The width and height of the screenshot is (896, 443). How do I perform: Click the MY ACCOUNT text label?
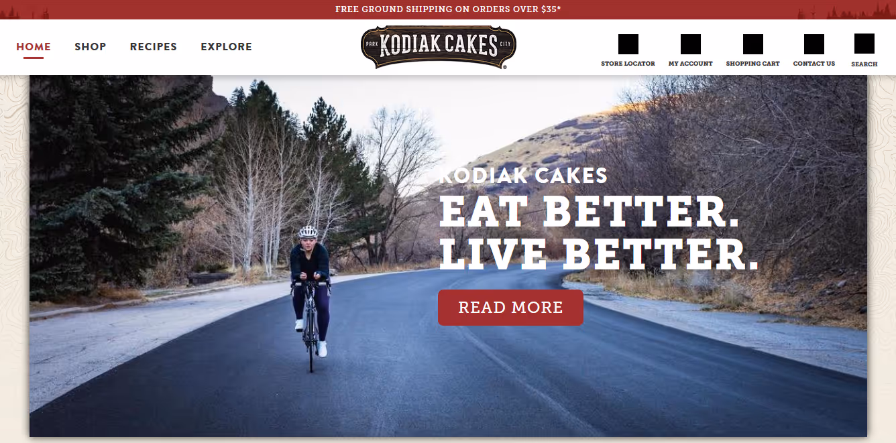691,64
